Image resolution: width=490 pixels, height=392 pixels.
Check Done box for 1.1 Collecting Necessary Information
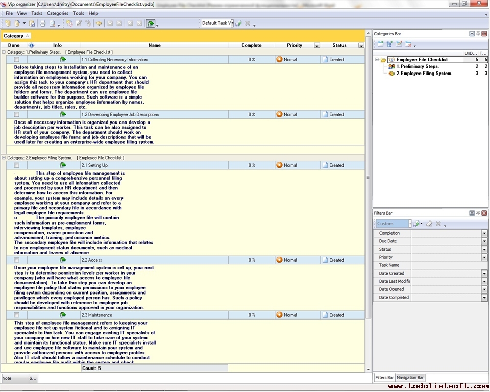coord(17,60)
